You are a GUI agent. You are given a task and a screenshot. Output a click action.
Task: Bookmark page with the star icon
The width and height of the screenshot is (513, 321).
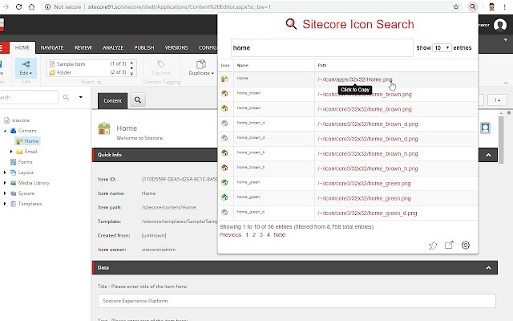pos(456,7)
